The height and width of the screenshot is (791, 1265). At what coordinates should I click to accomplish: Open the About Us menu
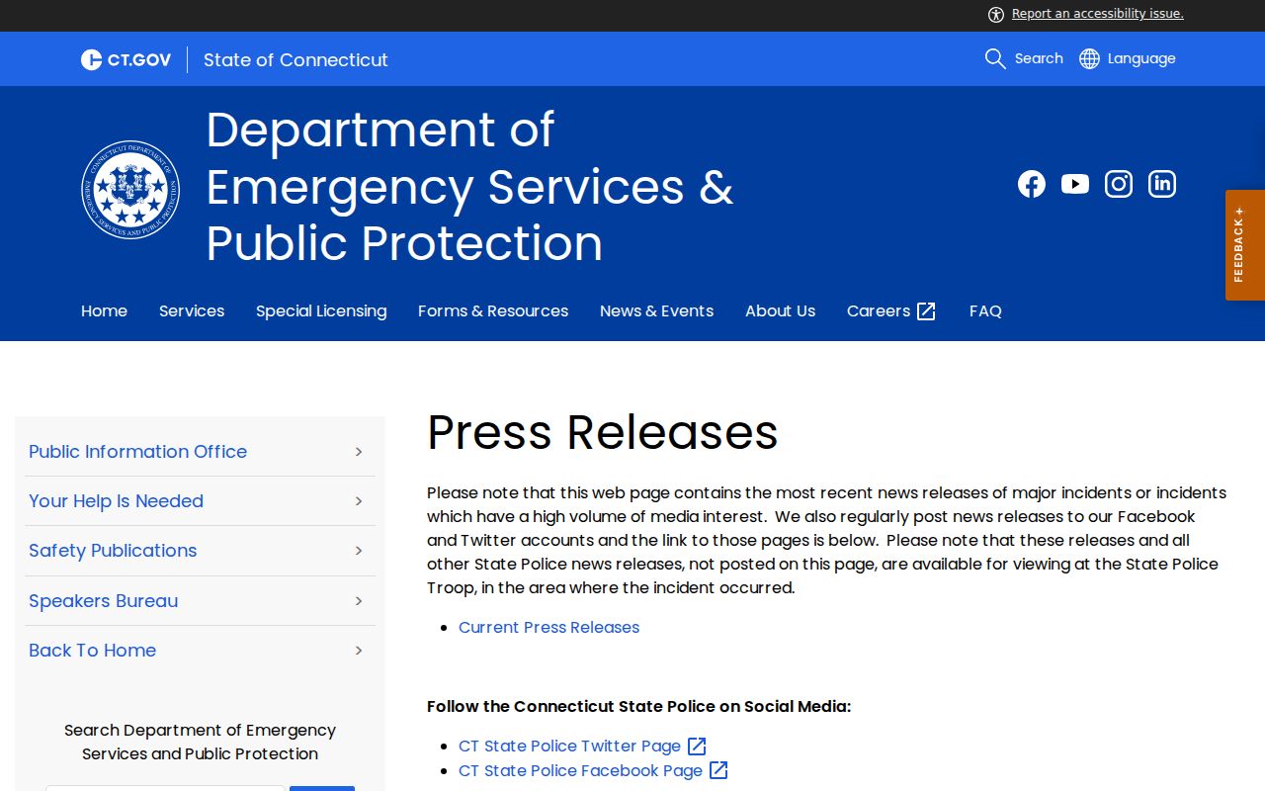(x=780, y=310)
